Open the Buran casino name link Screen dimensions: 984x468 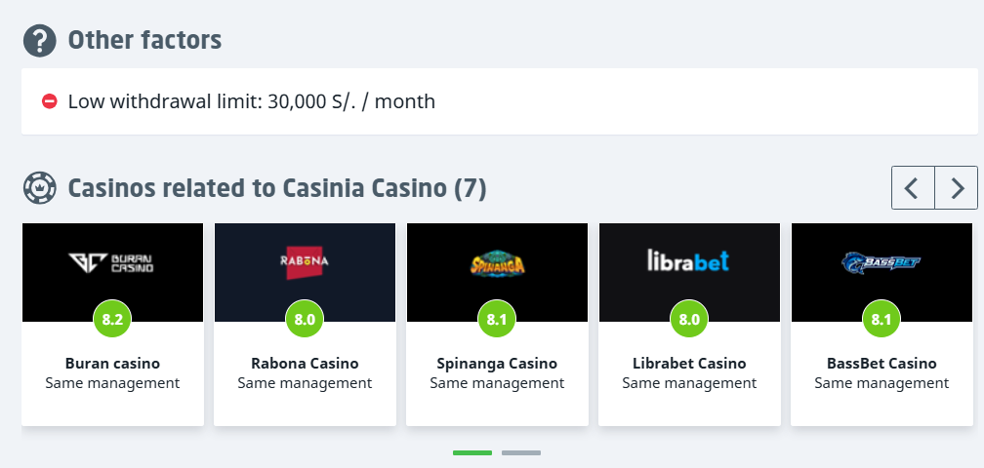pyautogui.click(x=112, y=364)
